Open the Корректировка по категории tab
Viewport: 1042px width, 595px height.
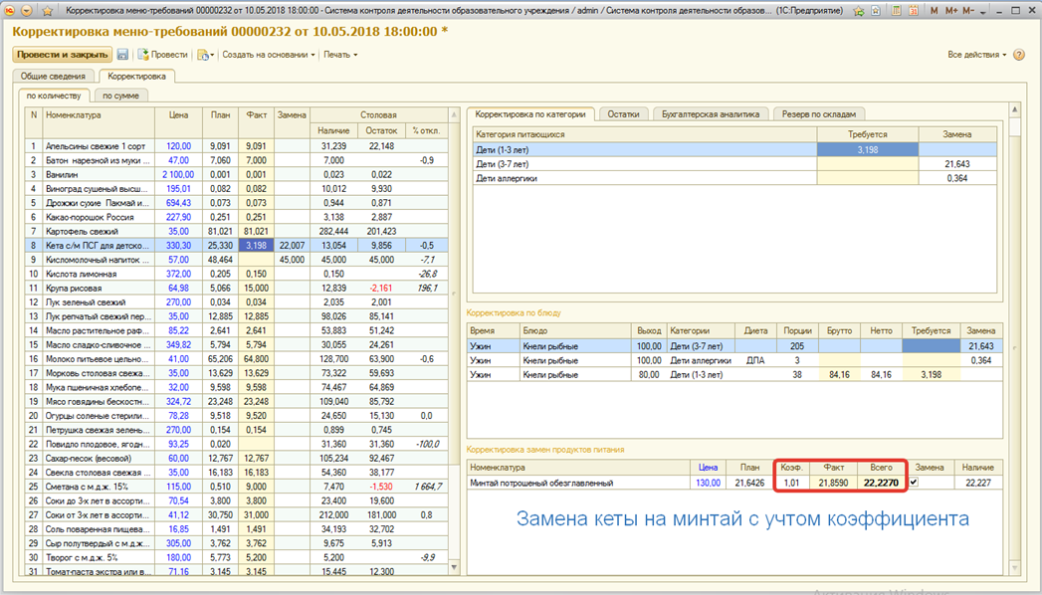coord(529,114)
